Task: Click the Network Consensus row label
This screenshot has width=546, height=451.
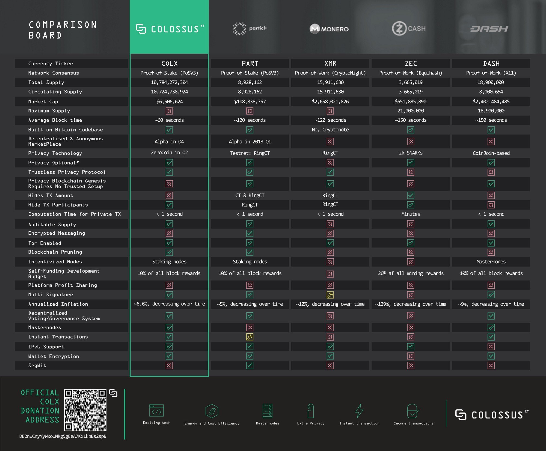Action: (54, 73)
